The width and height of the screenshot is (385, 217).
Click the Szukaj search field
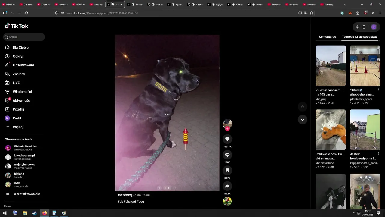24,37
